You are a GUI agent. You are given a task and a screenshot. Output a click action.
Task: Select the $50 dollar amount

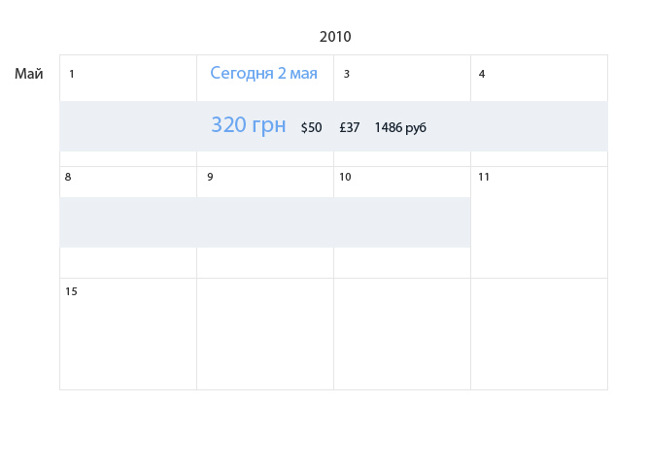pos(311,127)
